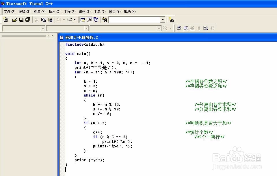This screenshot has height=176, width=277.
Task: Open the 工具(T) menu
Action: [100, 12]
